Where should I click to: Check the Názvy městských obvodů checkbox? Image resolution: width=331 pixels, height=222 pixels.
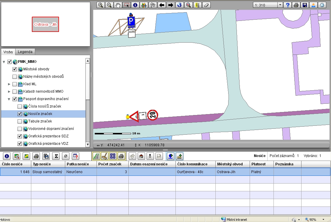tap(15, 77)
